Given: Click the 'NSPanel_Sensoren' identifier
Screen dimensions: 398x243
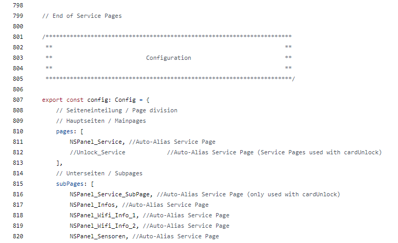Looking at the screenshot, I should click(x=97, y=236).
